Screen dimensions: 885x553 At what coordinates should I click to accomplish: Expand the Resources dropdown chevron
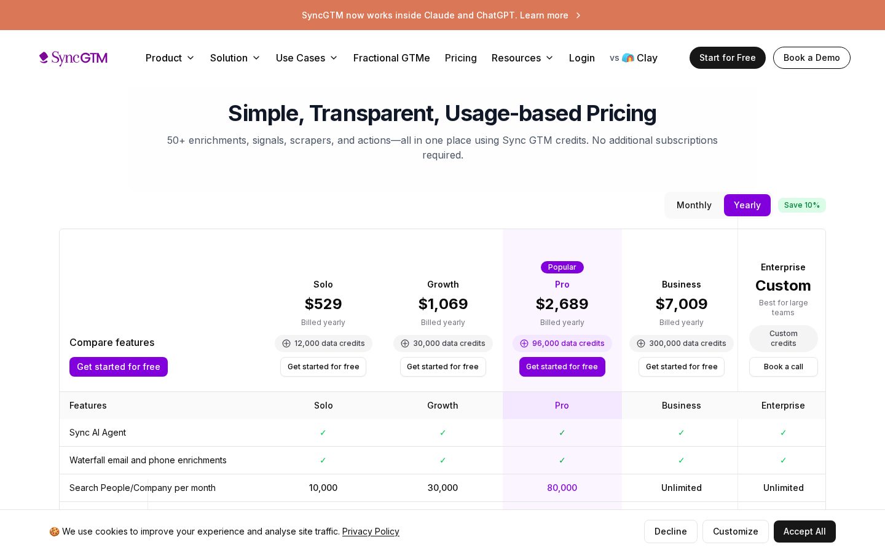(x=549, y=58)
